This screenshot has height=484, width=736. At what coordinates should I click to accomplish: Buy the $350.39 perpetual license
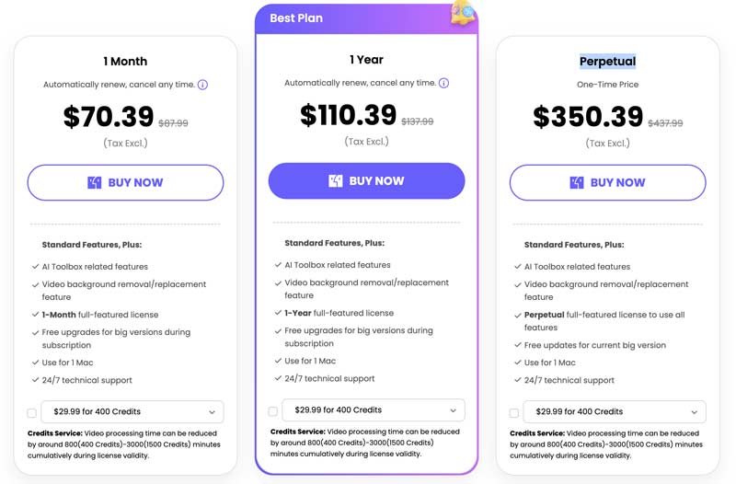click(607, 182)
